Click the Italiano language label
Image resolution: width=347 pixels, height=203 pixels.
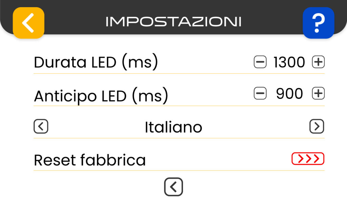tap(173, 127)
